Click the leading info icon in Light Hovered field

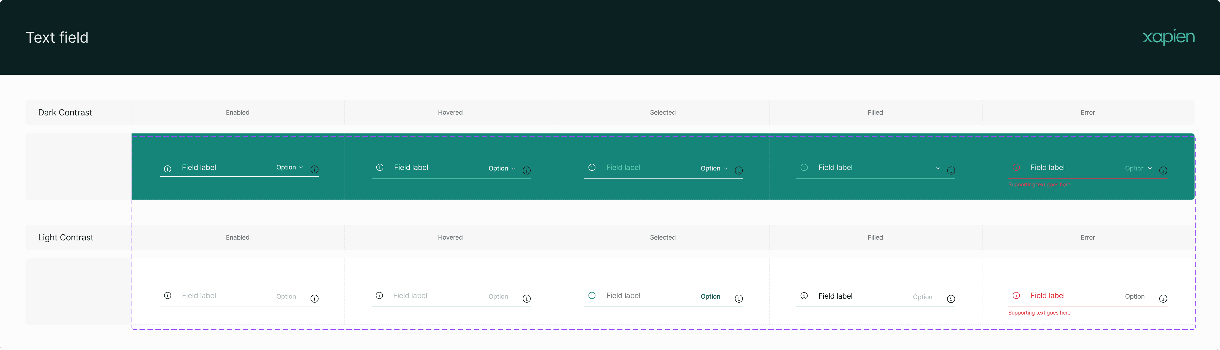point(379,296)
